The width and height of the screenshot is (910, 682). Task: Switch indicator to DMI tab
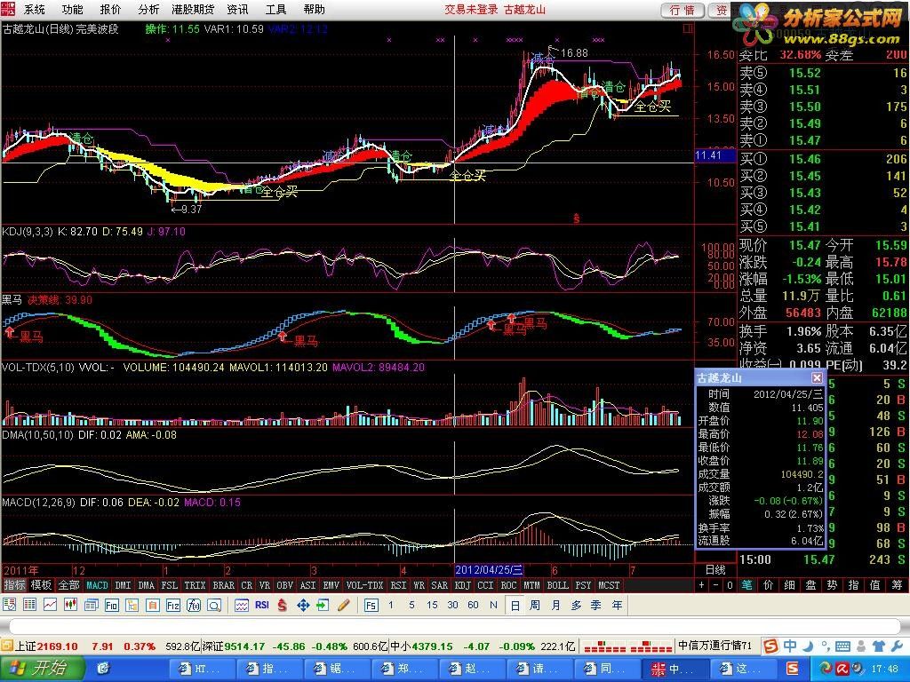(x=123, y=585)
